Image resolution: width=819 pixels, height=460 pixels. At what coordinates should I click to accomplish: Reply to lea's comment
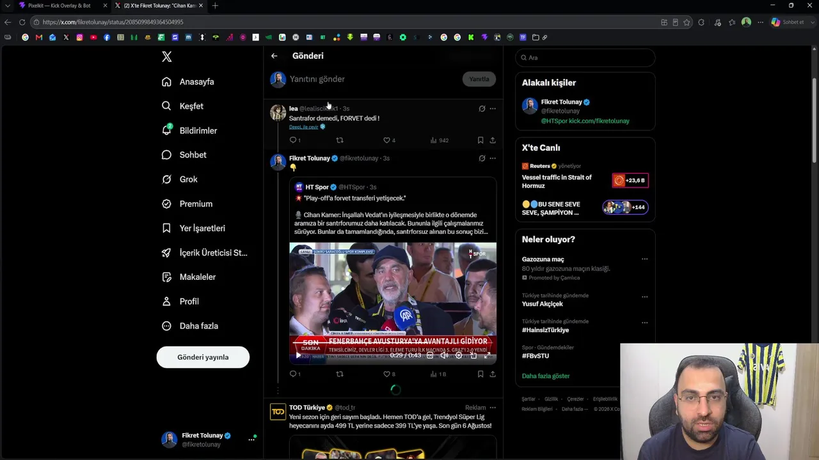point(293,140)
